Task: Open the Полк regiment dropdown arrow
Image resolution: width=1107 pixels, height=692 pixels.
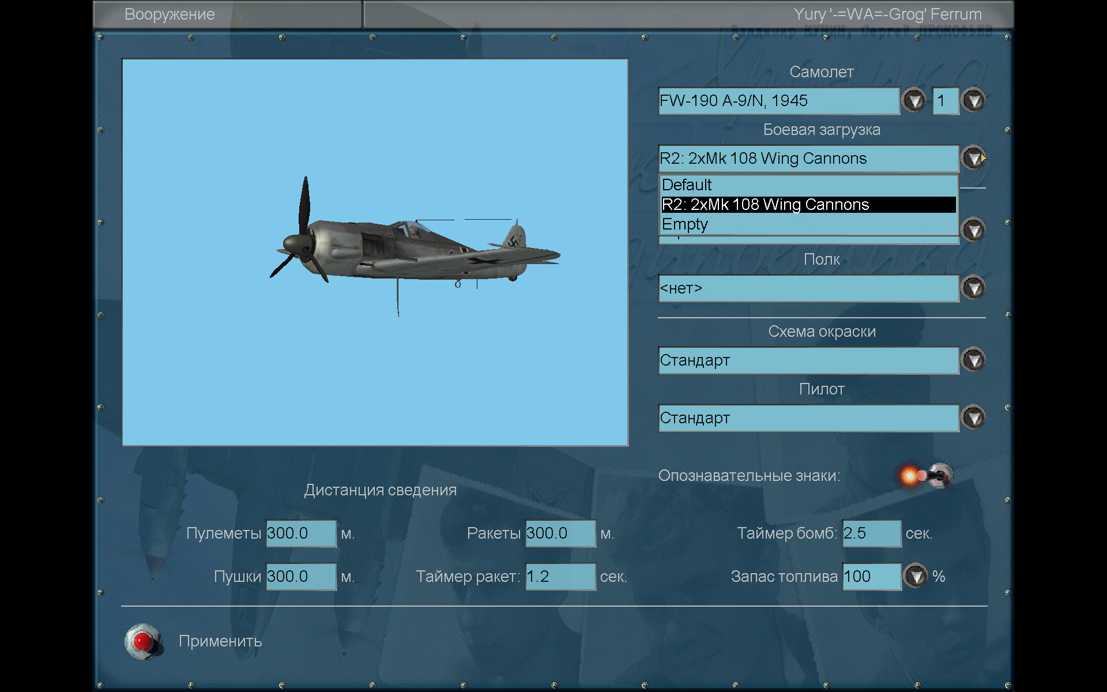Action: tap(974, 288)
